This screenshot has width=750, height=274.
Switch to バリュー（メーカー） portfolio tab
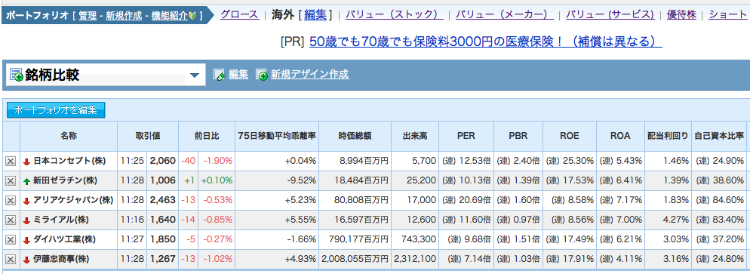coord(505,15)
